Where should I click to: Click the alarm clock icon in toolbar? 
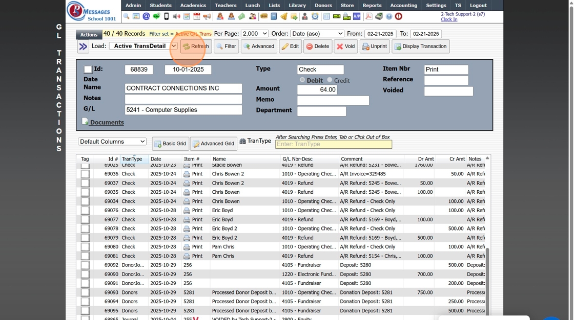click(315, 16)
